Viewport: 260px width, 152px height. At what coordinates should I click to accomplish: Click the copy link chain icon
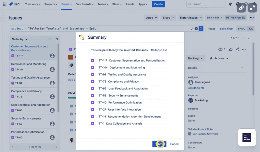pyautogui.click(x=241, y=8)
